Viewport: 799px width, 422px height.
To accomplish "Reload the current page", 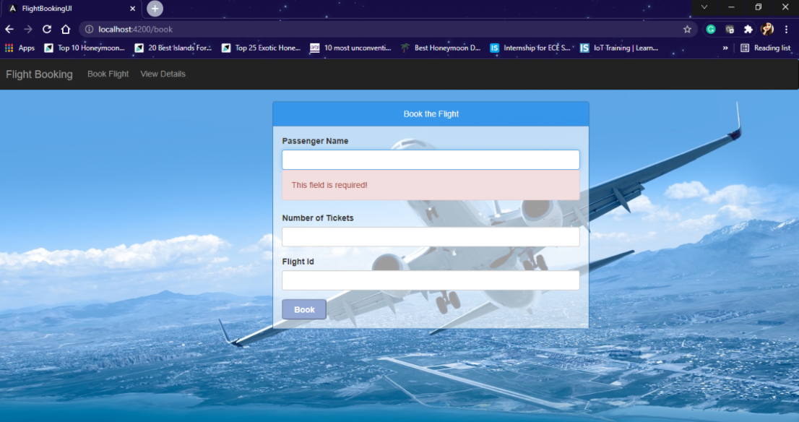I will 46,30.
